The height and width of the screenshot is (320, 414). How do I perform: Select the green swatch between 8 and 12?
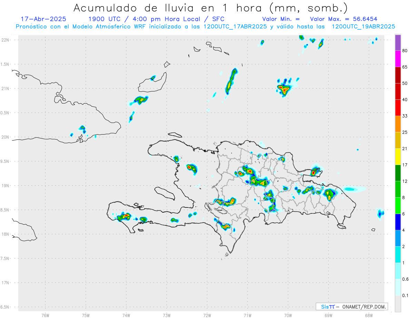tap(398, 189)
